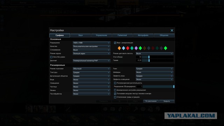Image resolution: width=224 pixels, height=126 pixels.
Task: Open the Интерфейс tab
Action: (x=143, y=35)
